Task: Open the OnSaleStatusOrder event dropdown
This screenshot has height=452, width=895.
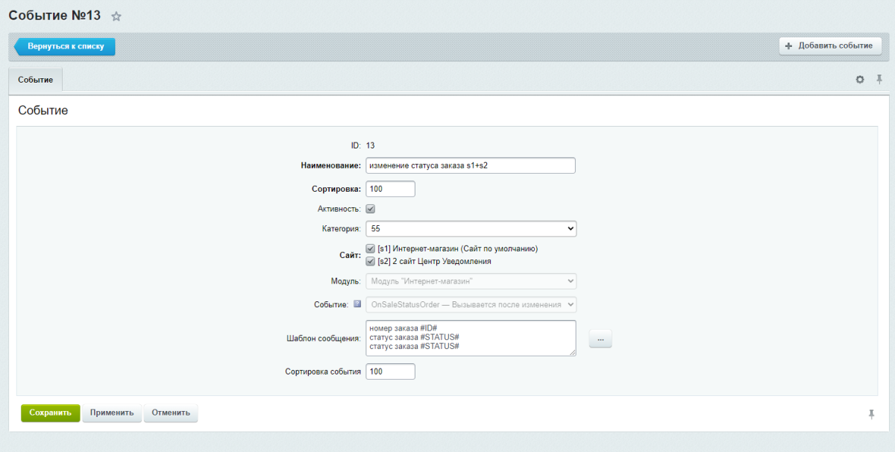Action: click(x=471, y=304)
